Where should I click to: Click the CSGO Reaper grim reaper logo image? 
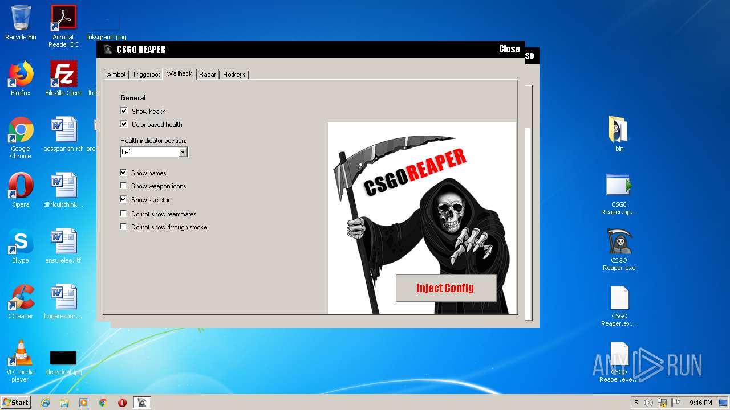pyautogui.click(x=422, y=218)
